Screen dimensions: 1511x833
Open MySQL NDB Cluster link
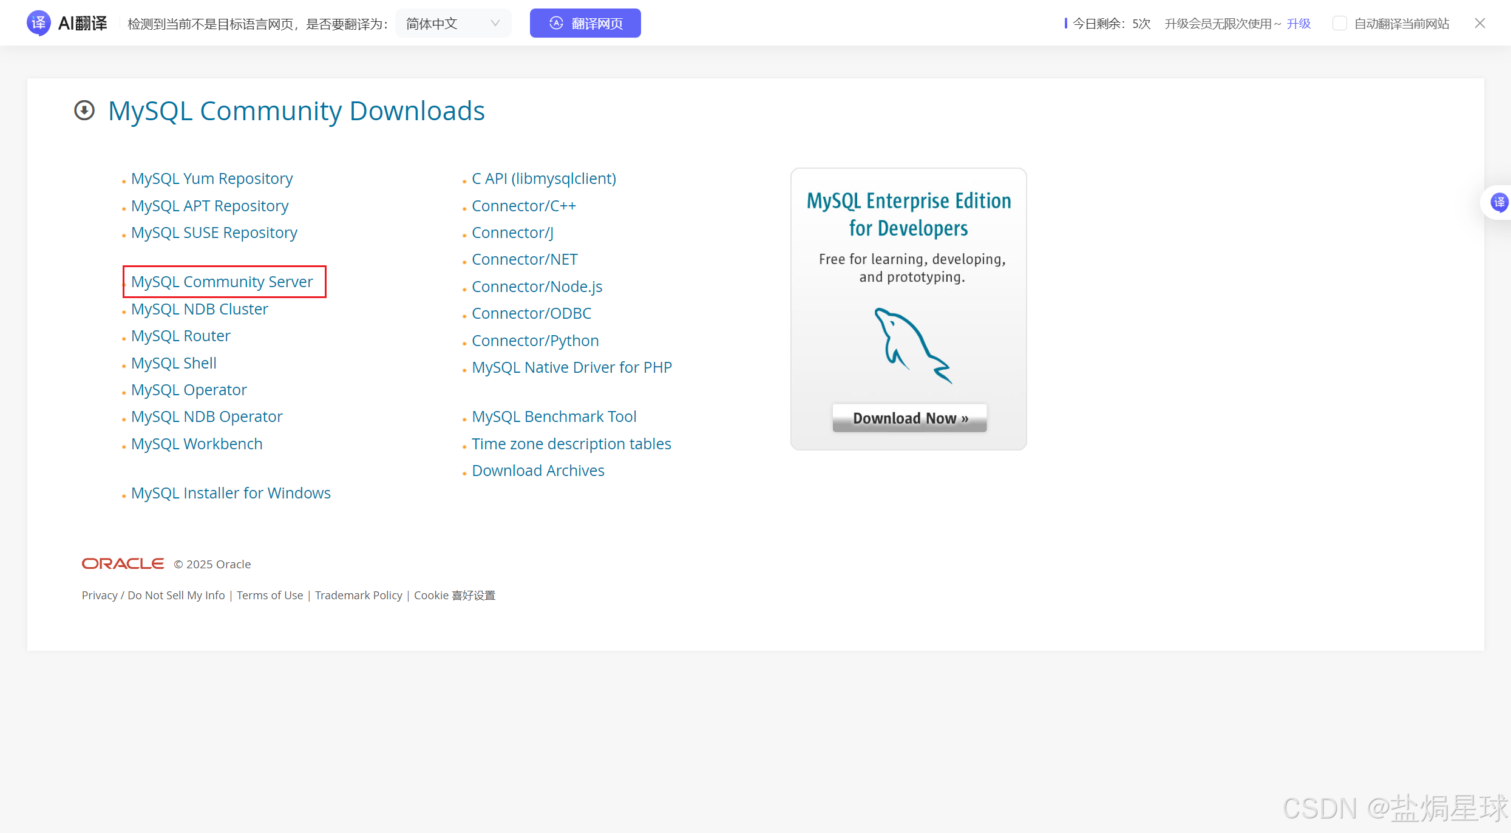(200, 309)
